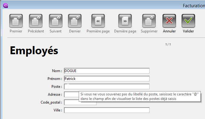Screen dimensions: 205x119
Task: Delete record using the Supprimer icon
Action: [x=149, y=21]
